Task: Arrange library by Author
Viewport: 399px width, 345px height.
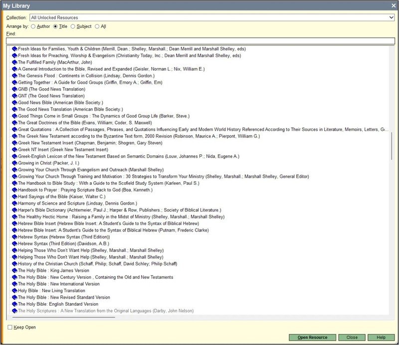Action: pyautogui.click(x=33, y=26)
